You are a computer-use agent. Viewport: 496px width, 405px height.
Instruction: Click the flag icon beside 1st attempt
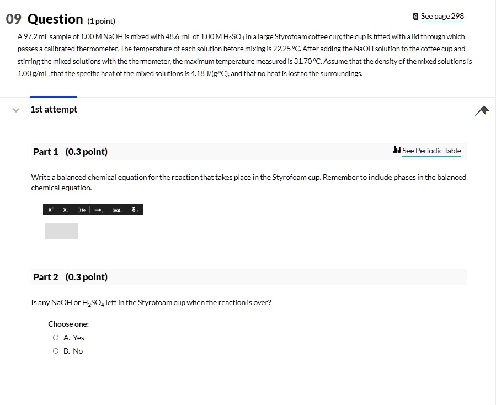point(482,111)
